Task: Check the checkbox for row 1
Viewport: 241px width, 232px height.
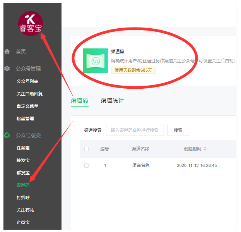Action: (x=86, y=165)
